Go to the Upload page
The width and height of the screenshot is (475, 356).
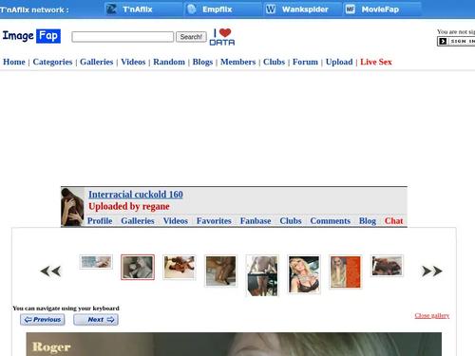point(339,62)
